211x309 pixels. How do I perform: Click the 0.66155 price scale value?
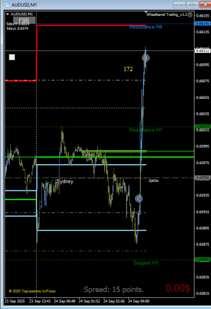[x=203, y=16]
